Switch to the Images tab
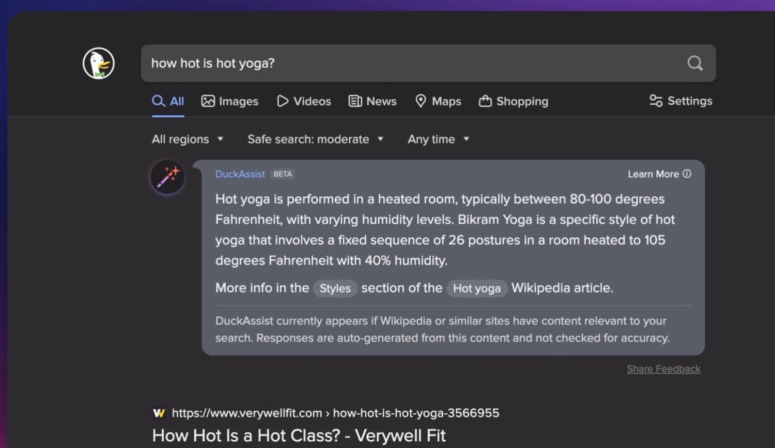The image size is (775, 448). click(230, 101)
